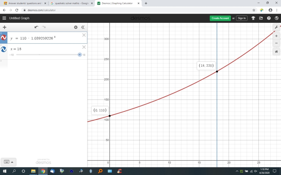Image resolution: width=281 pixels, height=175 pixels.
Task: Click the colored browser extension icon
Action: pos(262,10)
